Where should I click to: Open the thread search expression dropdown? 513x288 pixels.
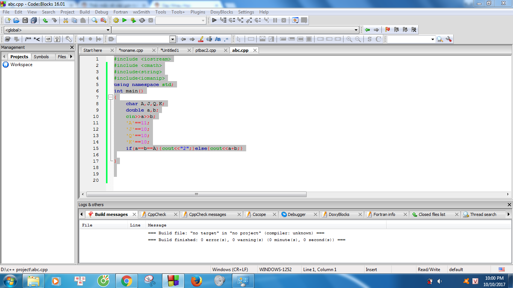pos(433,39)
